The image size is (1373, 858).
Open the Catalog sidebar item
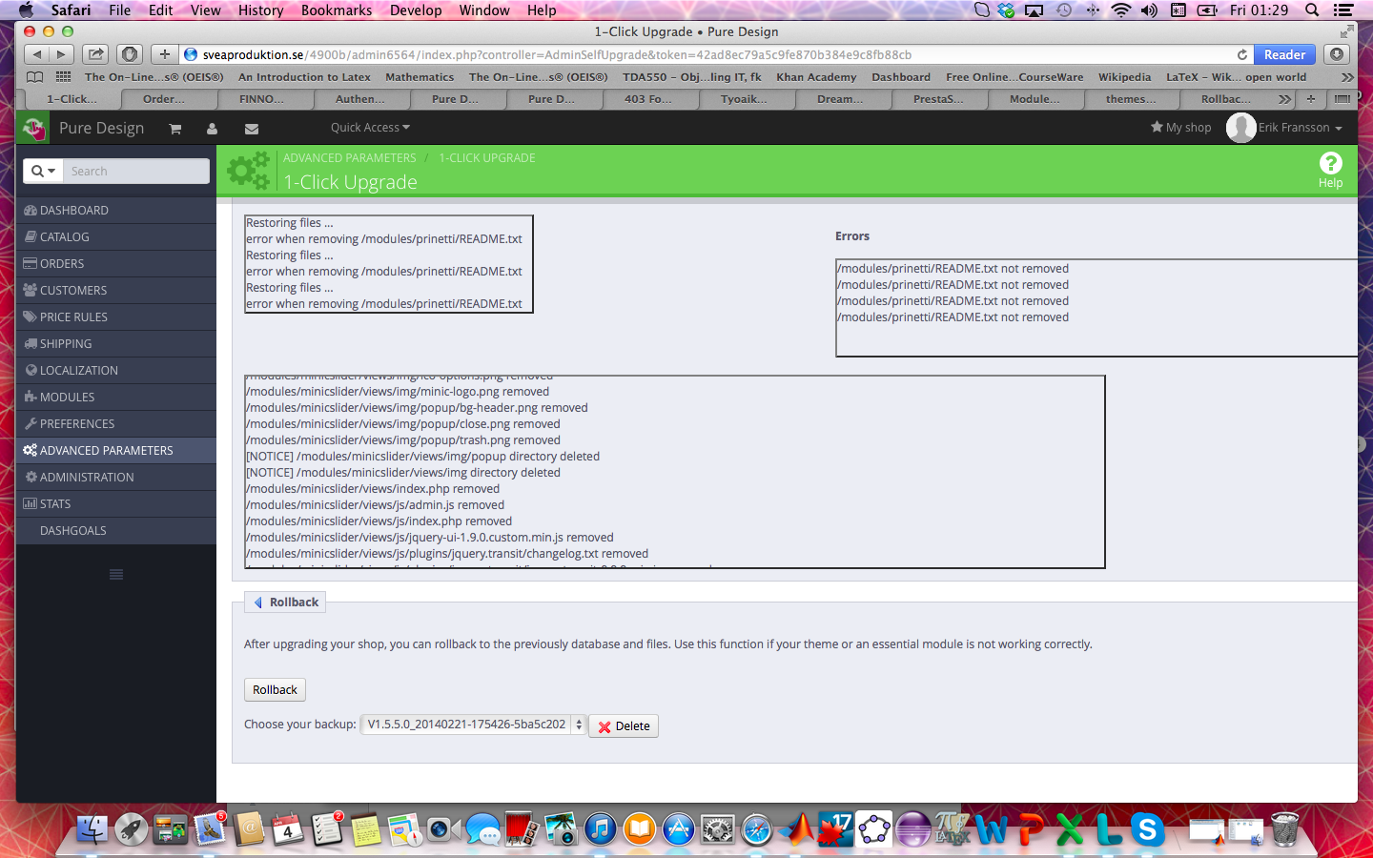click(x=116, y=236)
